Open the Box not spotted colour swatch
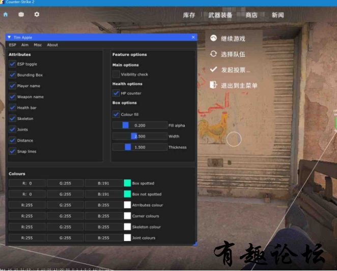This screenshot has width=337, height=271. pyautogui.click(x=127, y=194)
